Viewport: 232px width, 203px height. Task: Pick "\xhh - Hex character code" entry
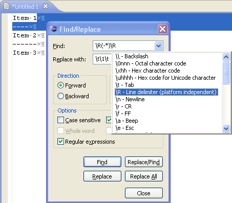(x=147, y=71)
